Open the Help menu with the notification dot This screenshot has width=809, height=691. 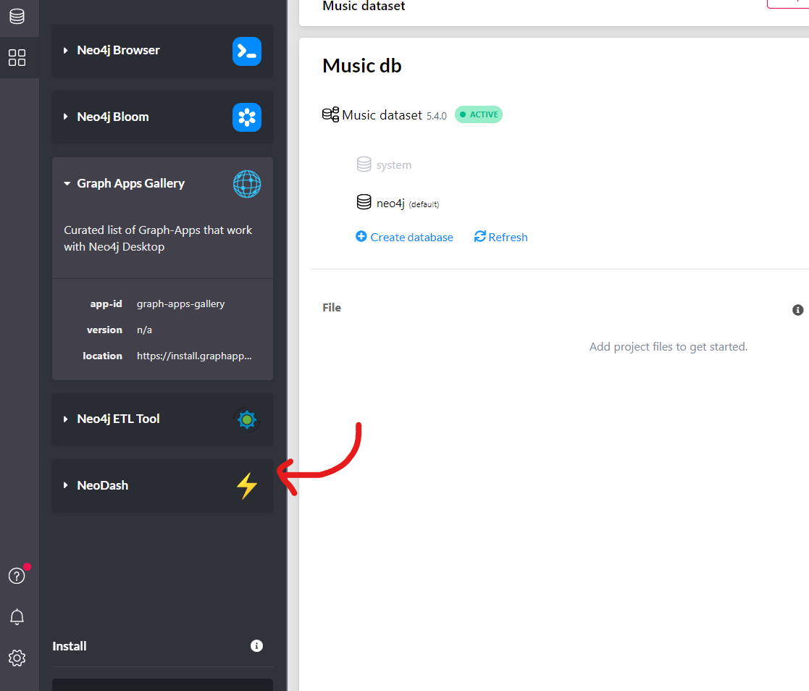(x=17, y=575)
